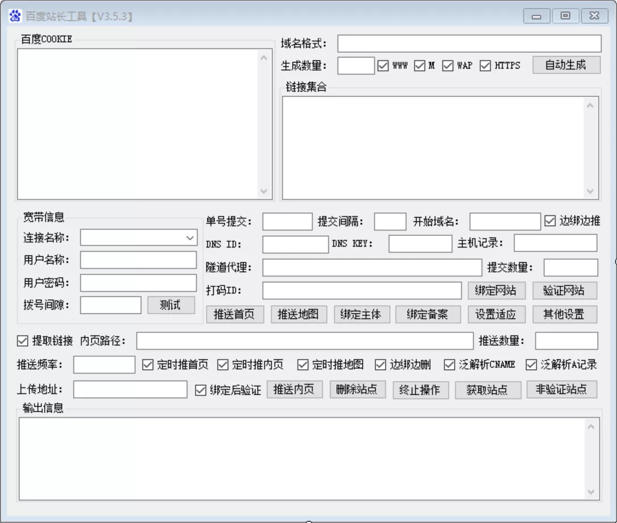
Task: Toggle the M checkbox
Action: (x=420, y=66)
